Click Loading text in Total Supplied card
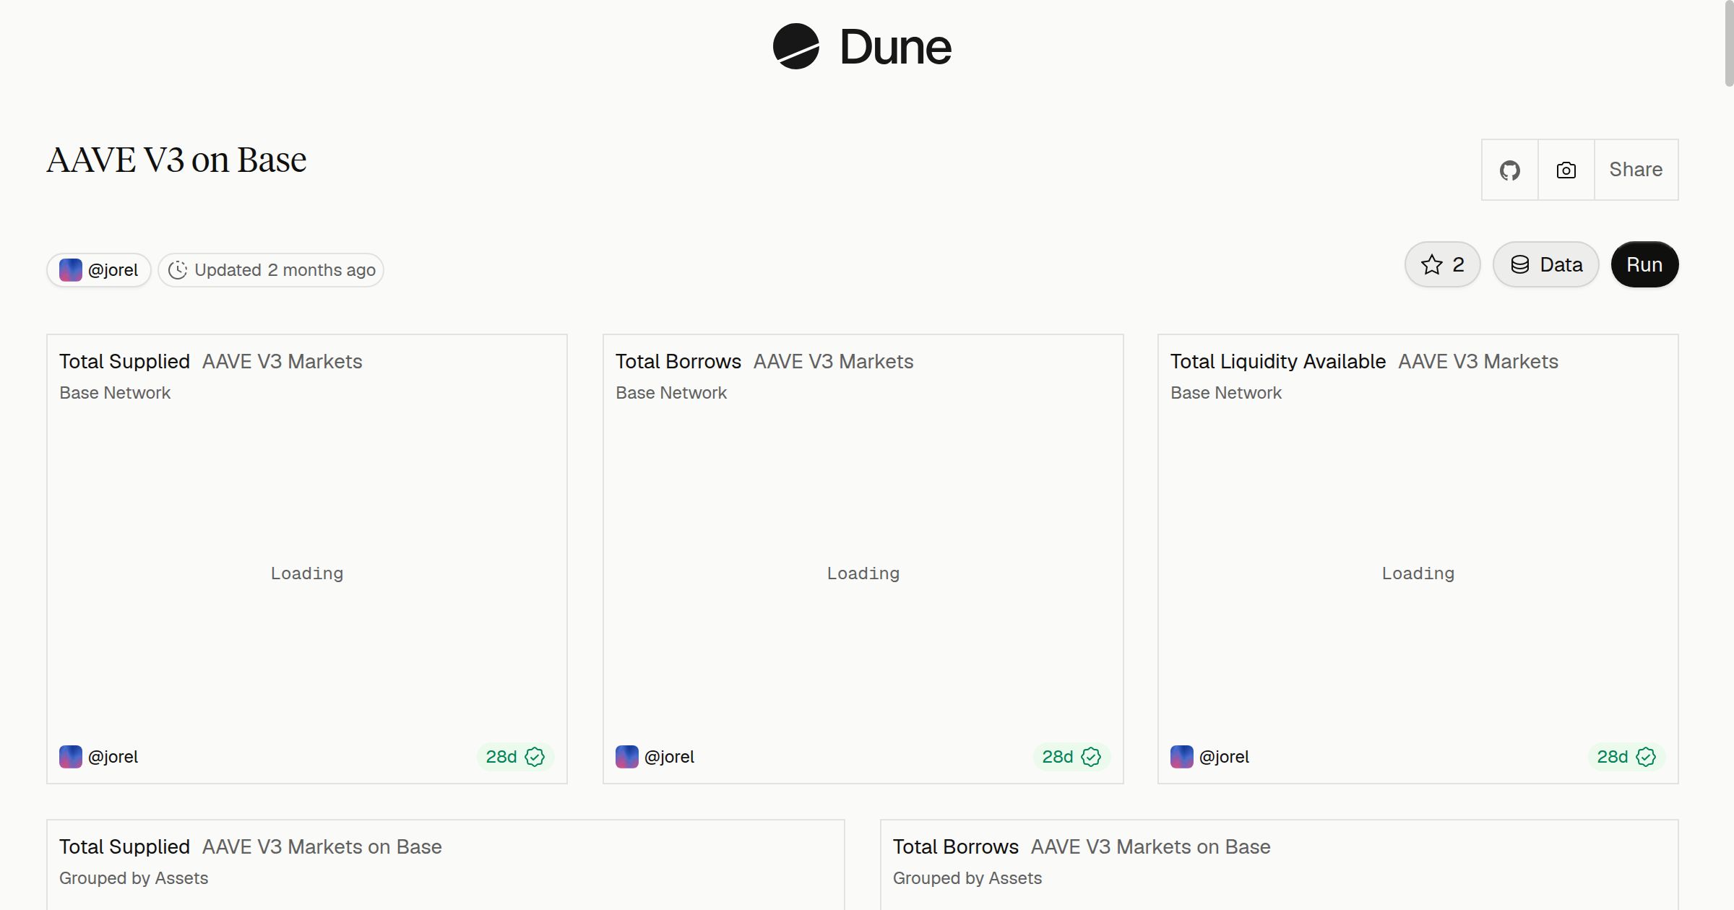This screenshot has width=1734, height=910. pyautogui.click(x=307, y=573)
